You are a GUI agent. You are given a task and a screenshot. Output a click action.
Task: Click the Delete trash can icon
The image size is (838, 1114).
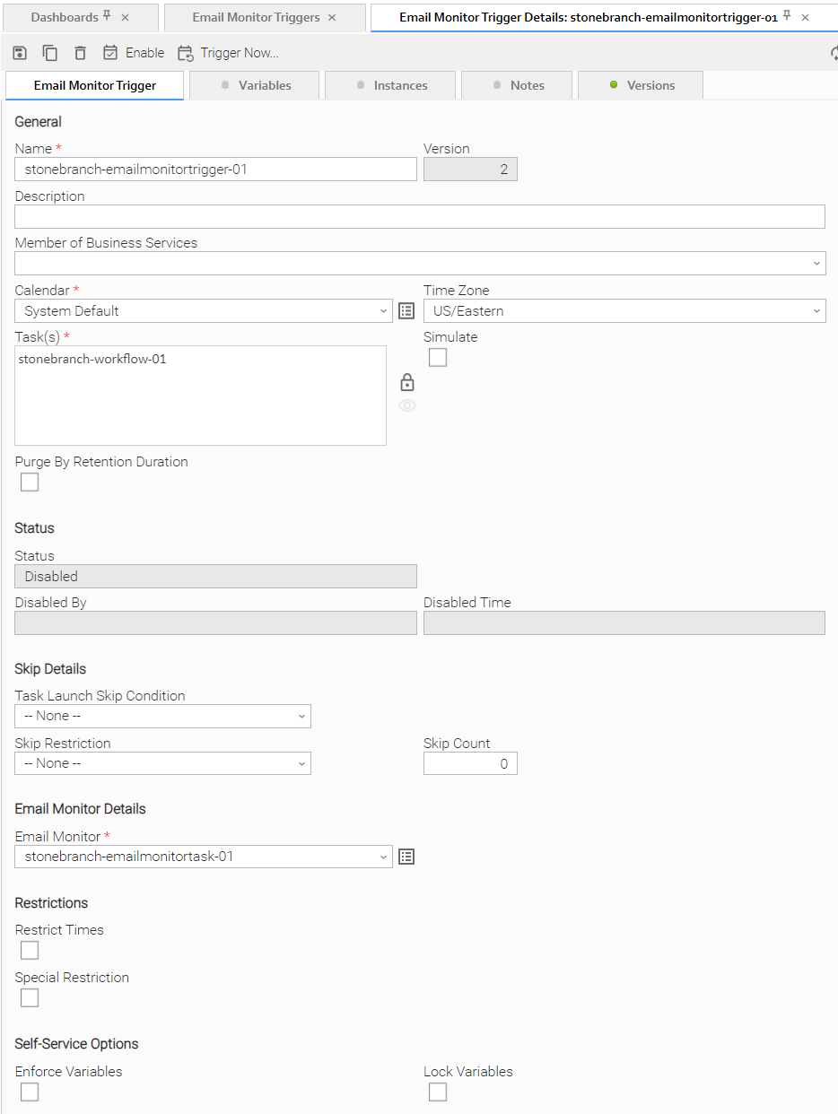click(x=80, y=53)
